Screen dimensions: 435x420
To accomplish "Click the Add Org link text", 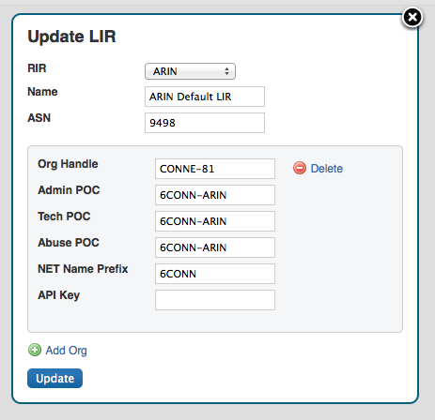I will click(x=67, y=351).
